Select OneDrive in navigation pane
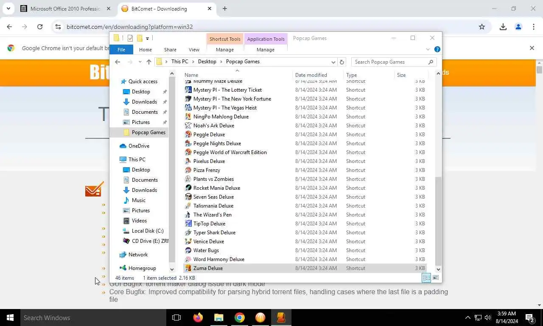The image size is (543, 326). [x=139, y=146]
